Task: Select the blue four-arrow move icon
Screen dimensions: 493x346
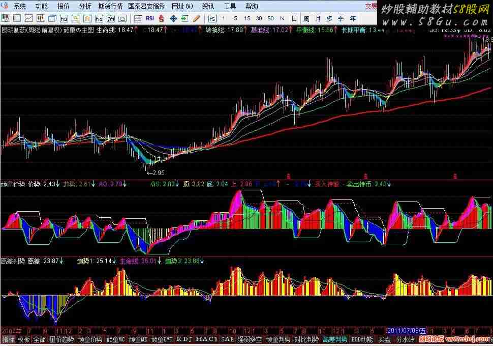Action: (173, 18)
